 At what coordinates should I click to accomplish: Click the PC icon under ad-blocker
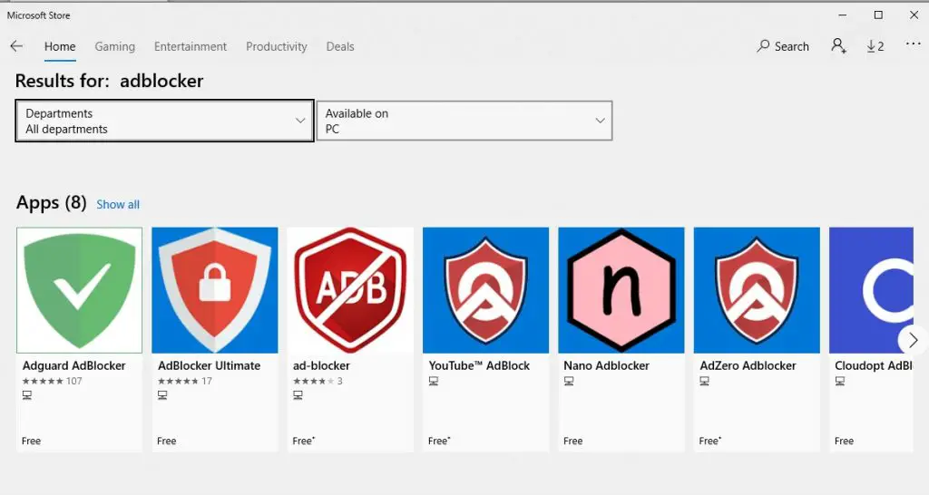298,395
